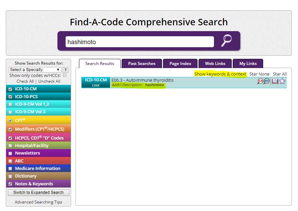Click the Check All link
298x211 pixels.
click(x=25, y=81)
